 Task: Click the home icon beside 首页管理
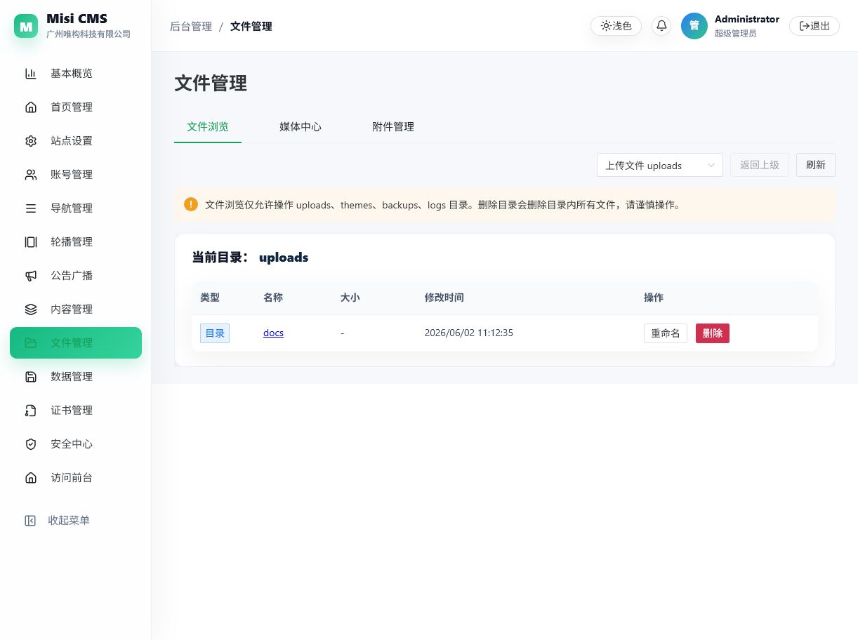click(31, 107)
